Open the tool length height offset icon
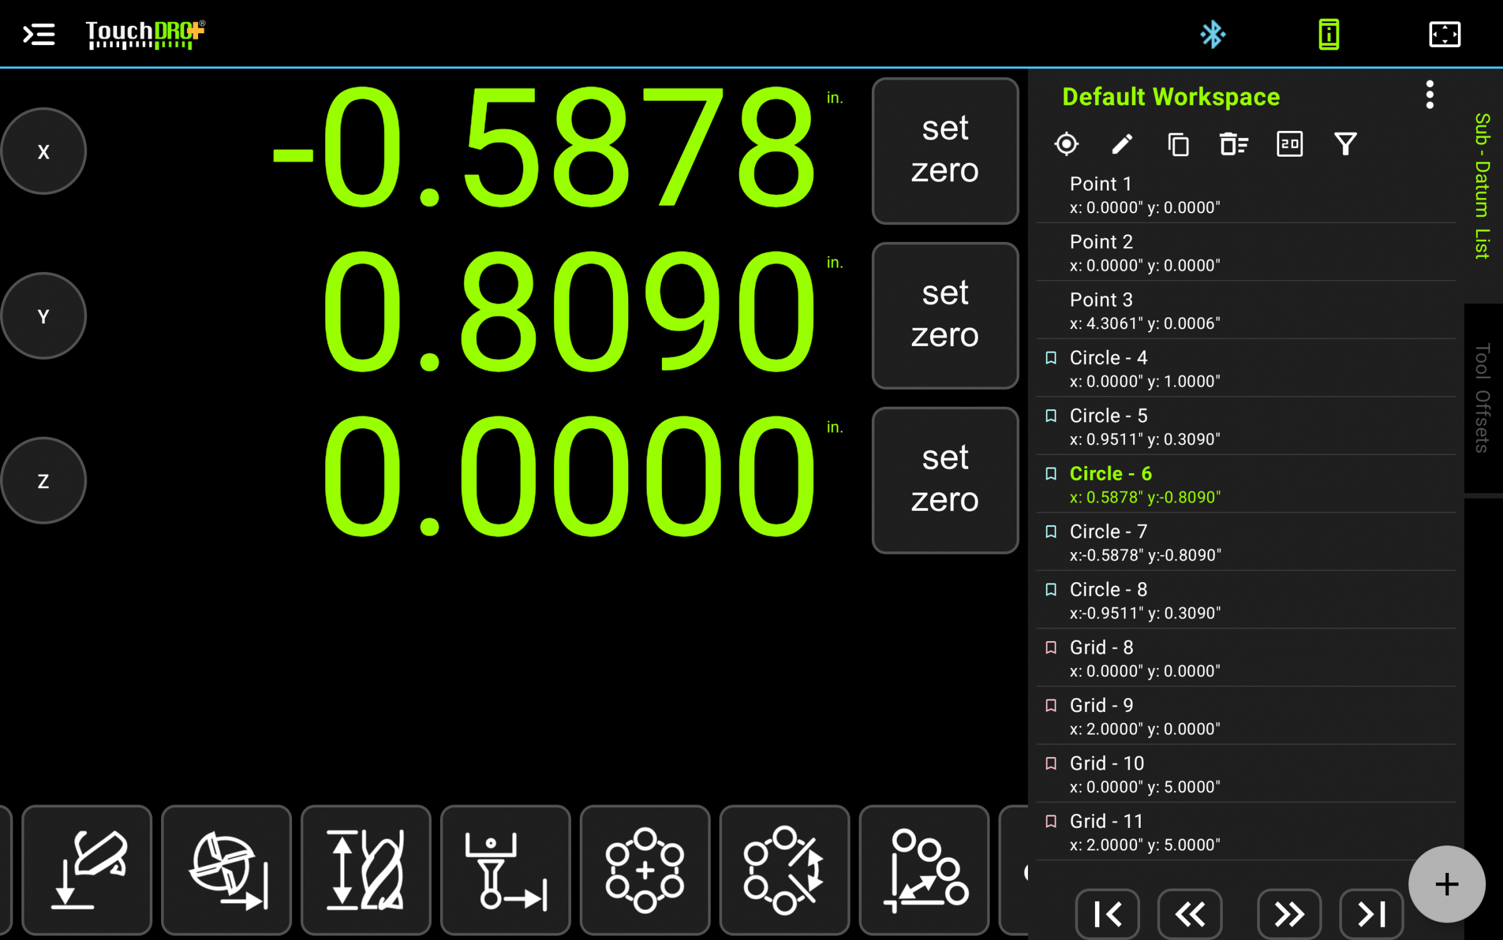The height and width of the screenshot is (940, 1503). click(366, 870)
